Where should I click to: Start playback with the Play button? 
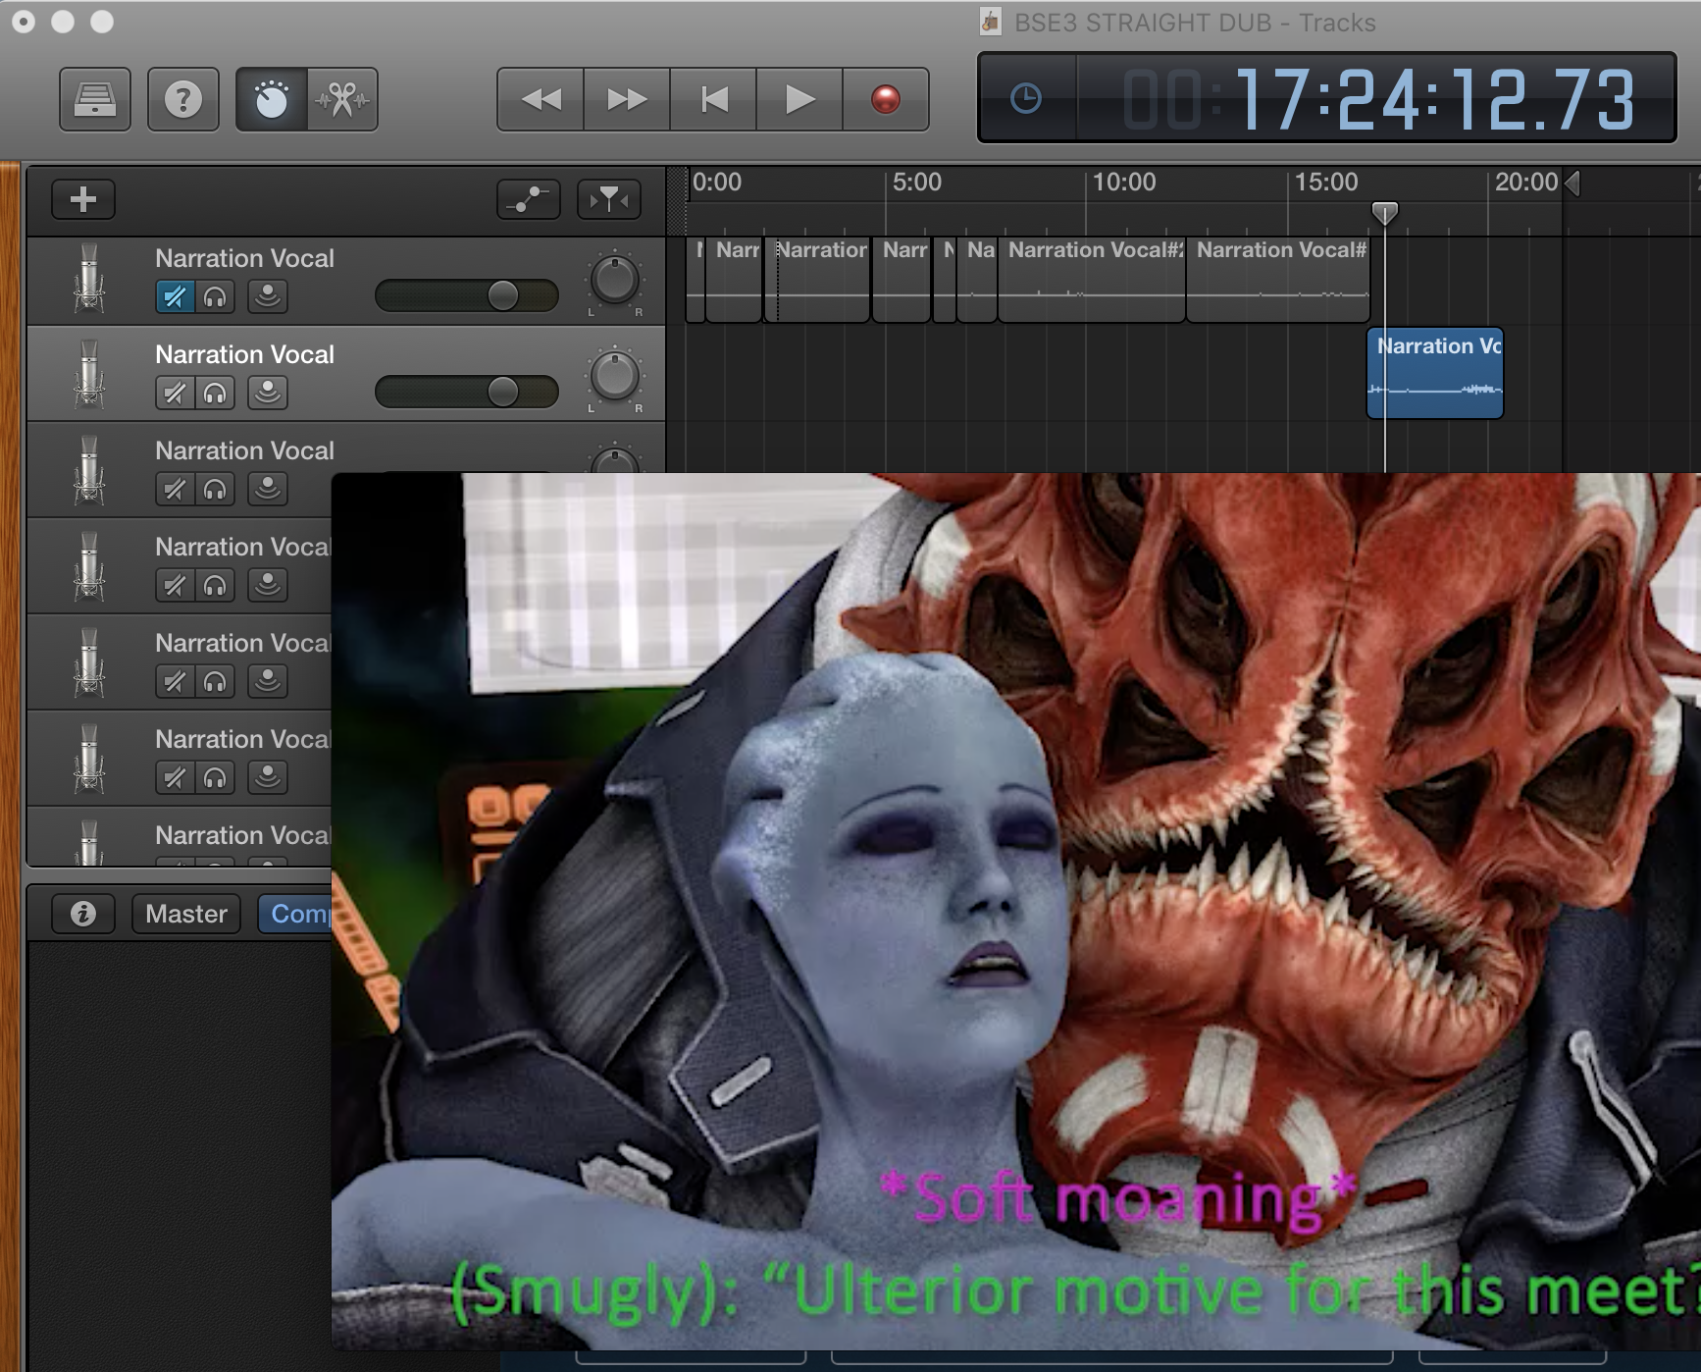799,99
